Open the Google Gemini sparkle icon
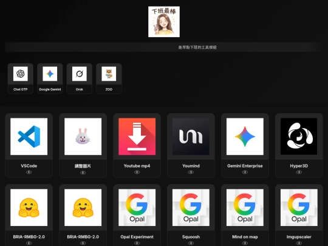The height and width of the screenshot is (246, 328). pos(50,73)
